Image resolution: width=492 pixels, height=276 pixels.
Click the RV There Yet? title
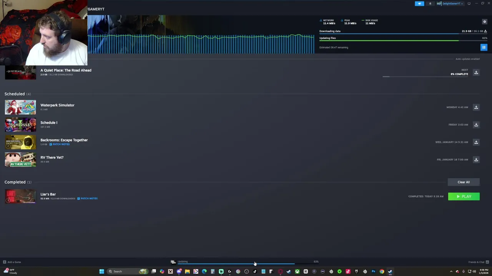coord(52,158)
